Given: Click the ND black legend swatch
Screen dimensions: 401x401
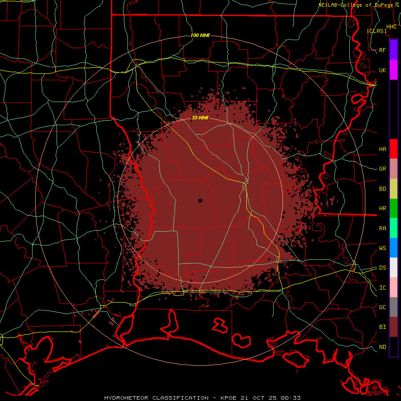Looking at the screenshot, I should 393,347.
